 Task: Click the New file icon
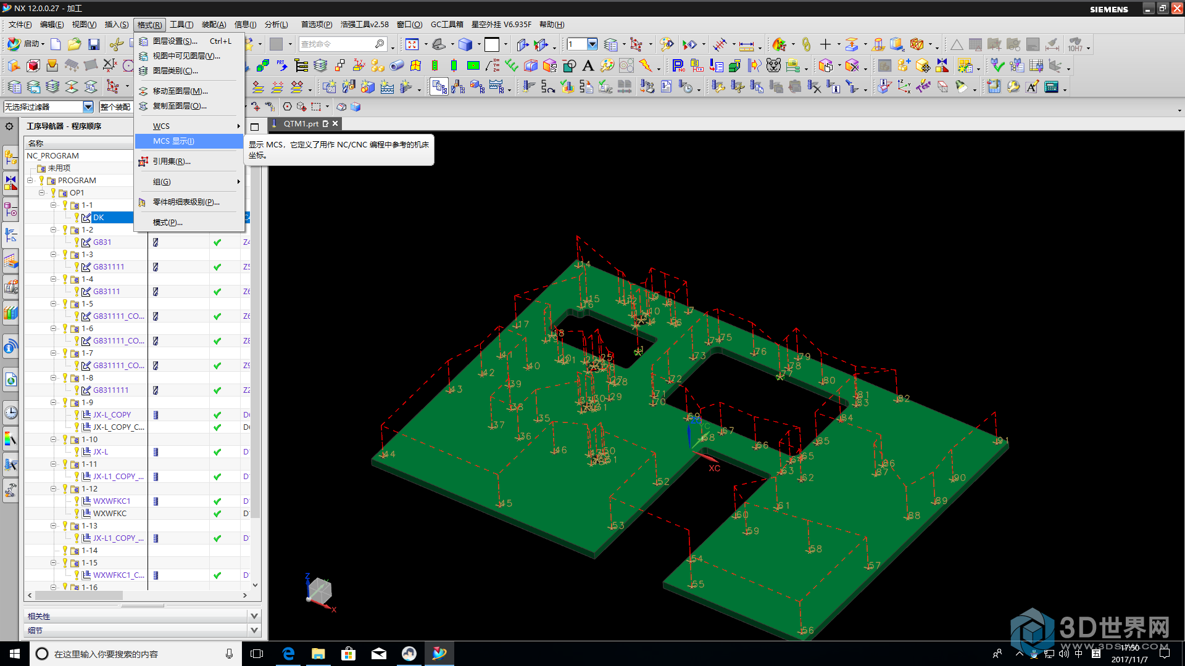(x=56, y=44)
